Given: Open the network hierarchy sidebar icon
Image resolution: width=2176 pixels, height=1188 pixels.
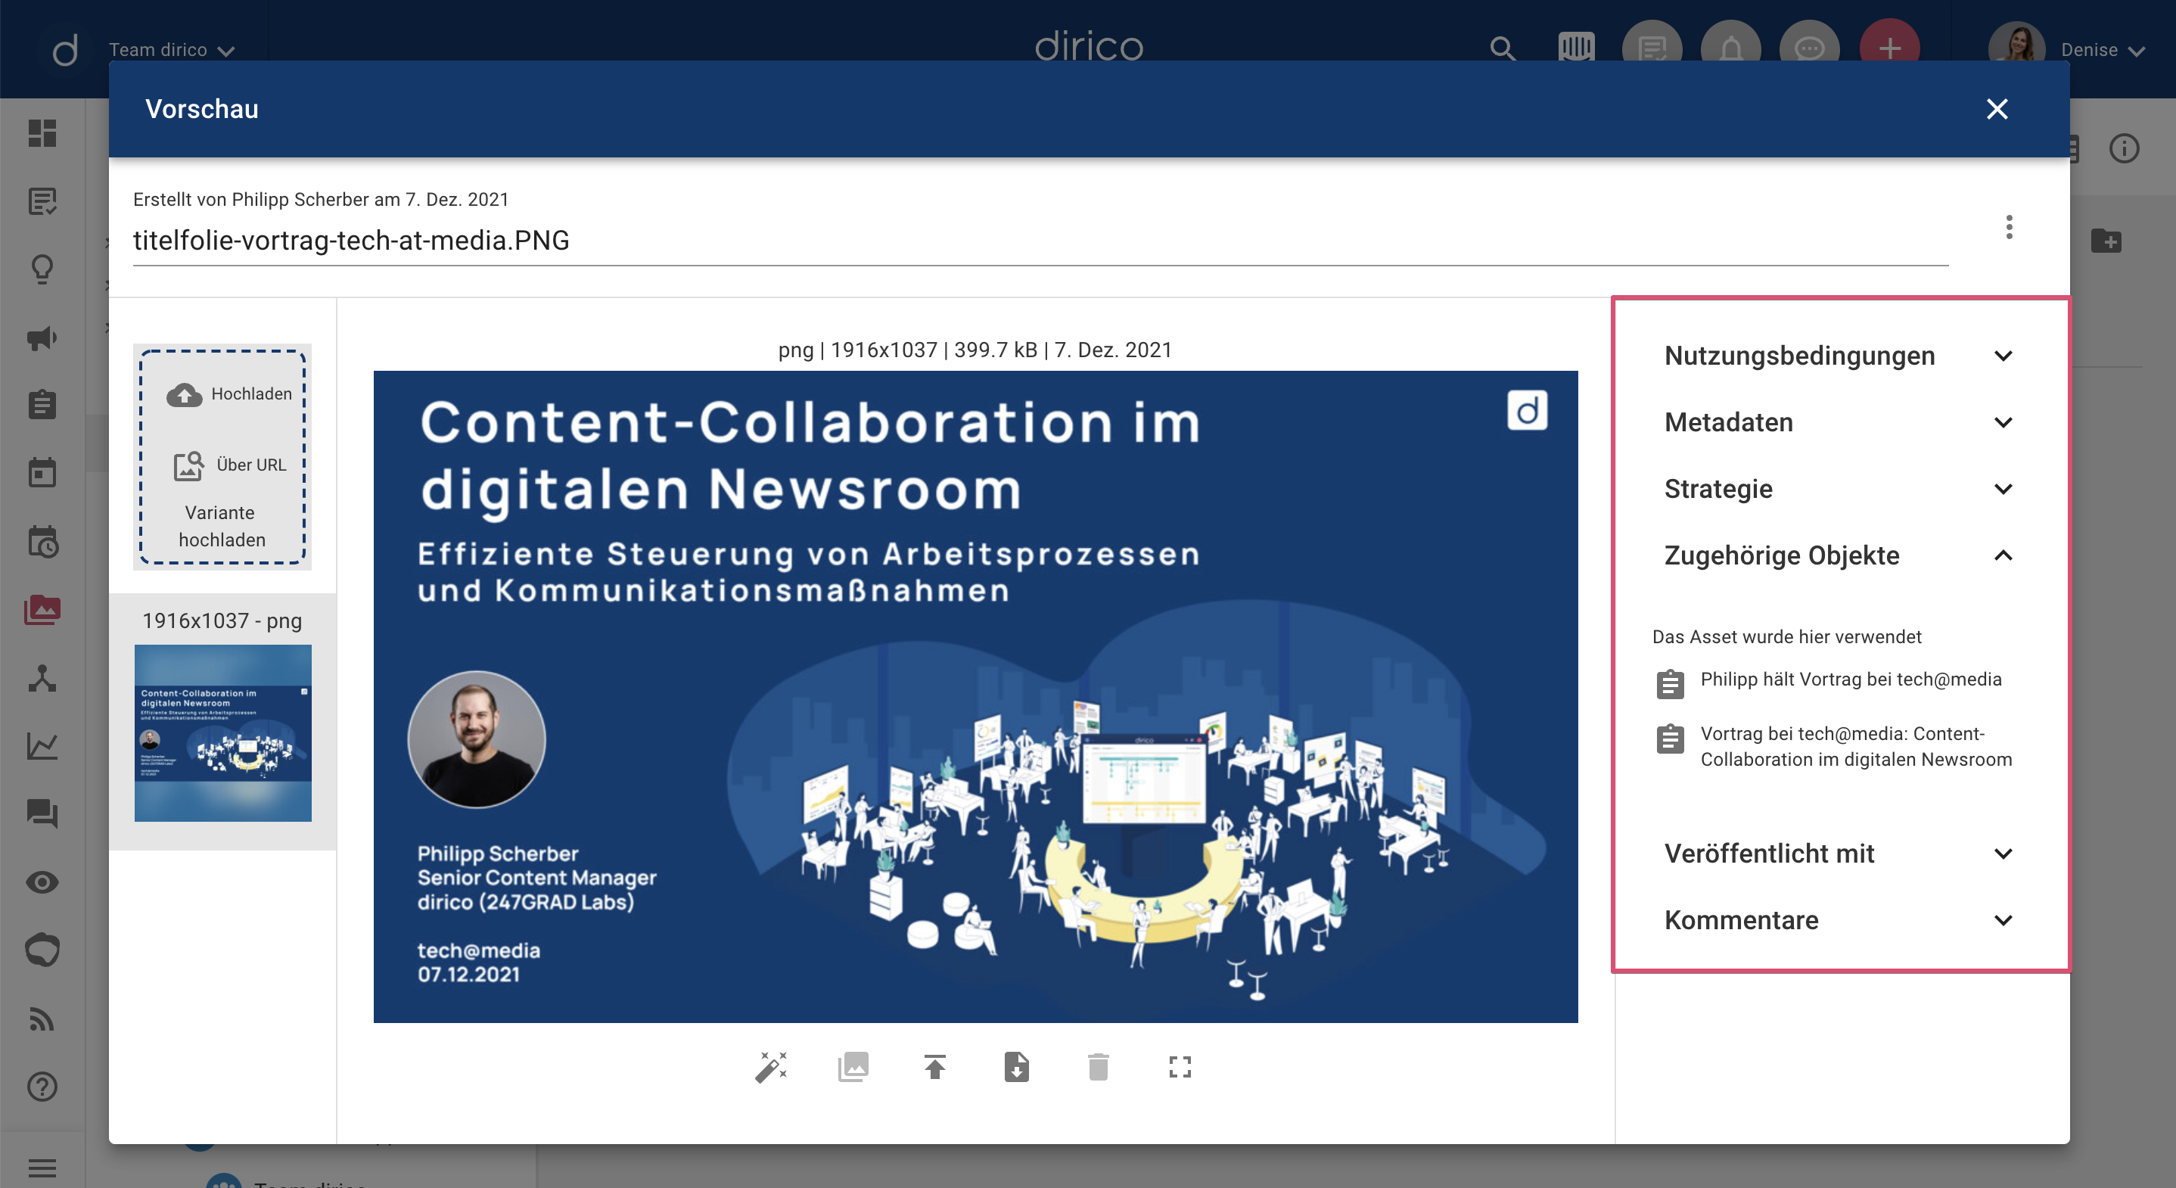Looking at the screenshot, I should tap(42, 678).
